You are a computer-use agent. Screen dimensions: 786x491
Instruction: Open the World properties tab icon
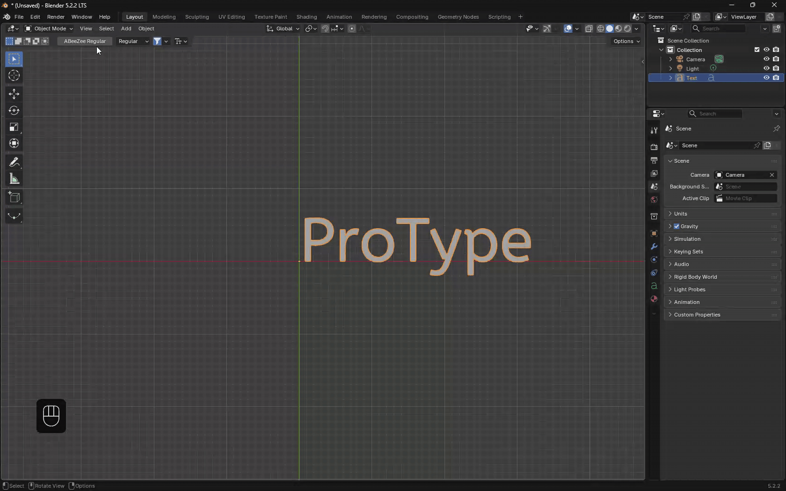tap(654, 200)
